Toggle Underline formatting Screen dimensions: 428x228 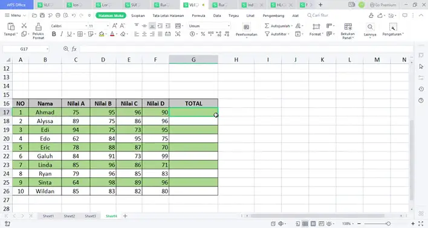[70, 34]
